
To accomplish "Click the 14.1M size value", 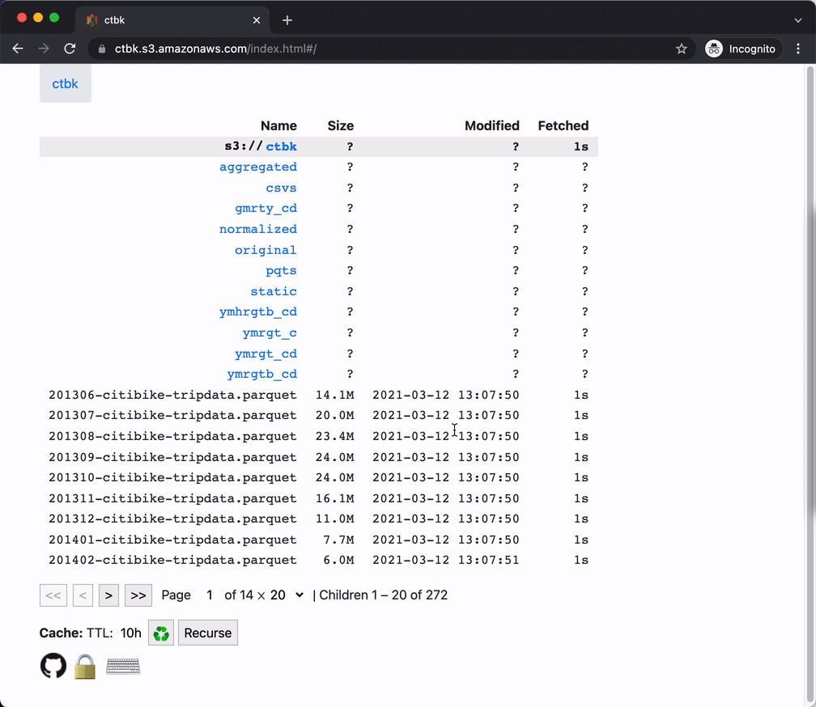I will click(334, 395).
